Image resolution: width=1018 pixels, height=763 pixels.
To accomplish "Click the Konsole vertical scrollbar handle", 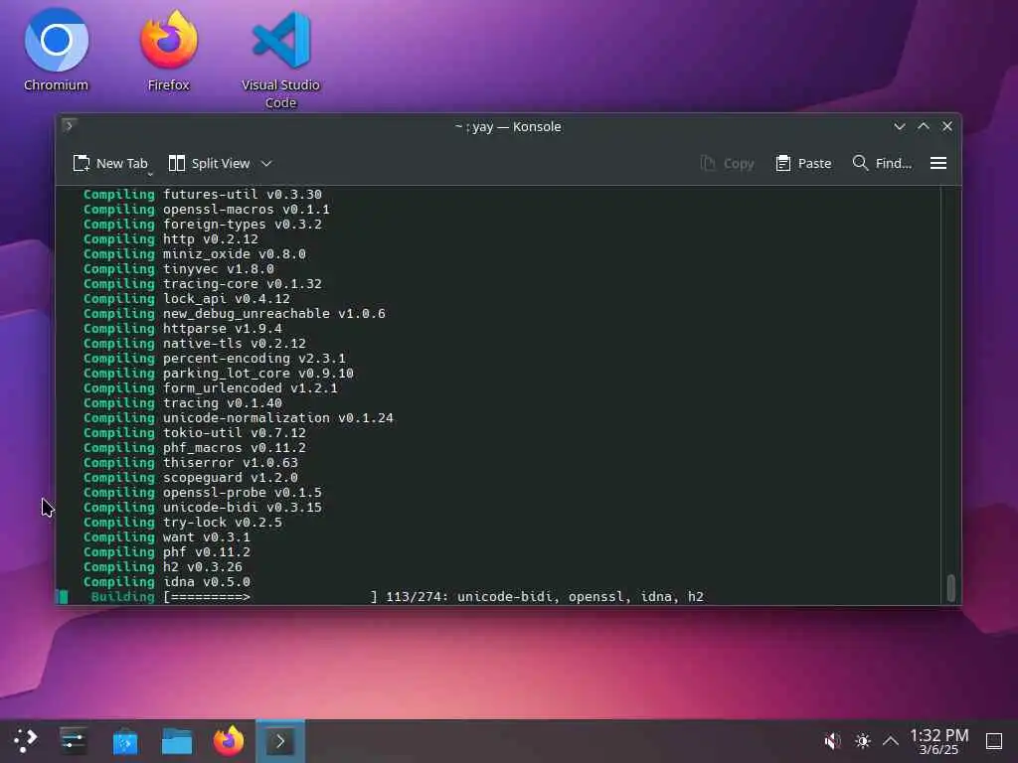I will pos(951,588).
